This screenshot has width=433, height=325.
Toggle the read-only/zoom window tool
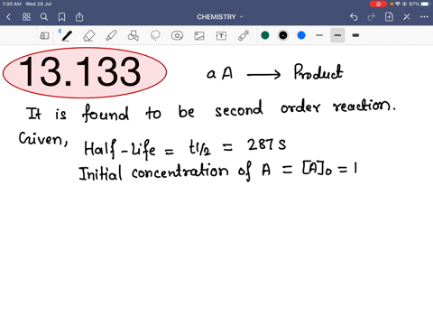(x=44, y=36)
